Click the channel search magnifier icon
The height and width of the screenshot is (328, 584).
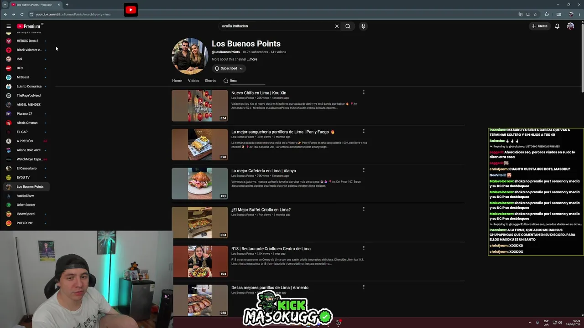225,81
